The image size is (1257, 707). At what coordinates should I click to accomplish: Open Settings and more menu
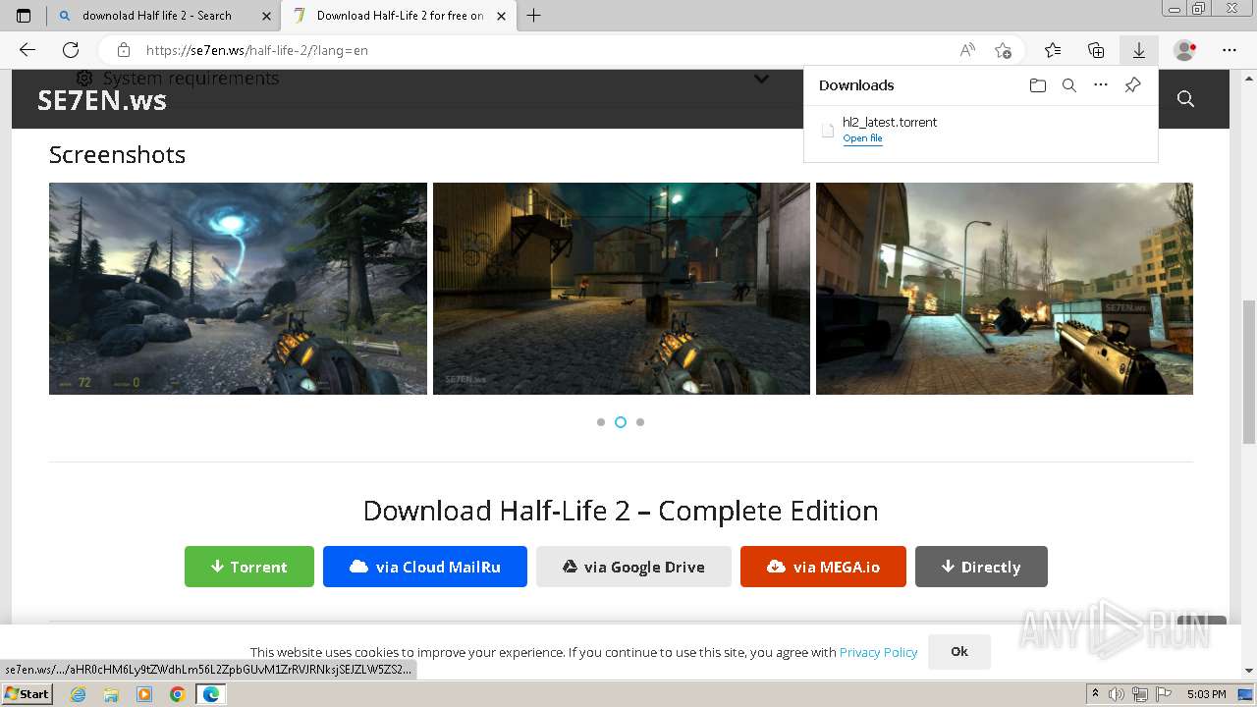click(1230, 50)
